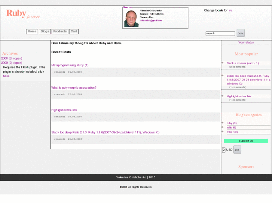The image size is (272, 203).
Task: Focus the USD donation amount field
Action: [224, 150]
